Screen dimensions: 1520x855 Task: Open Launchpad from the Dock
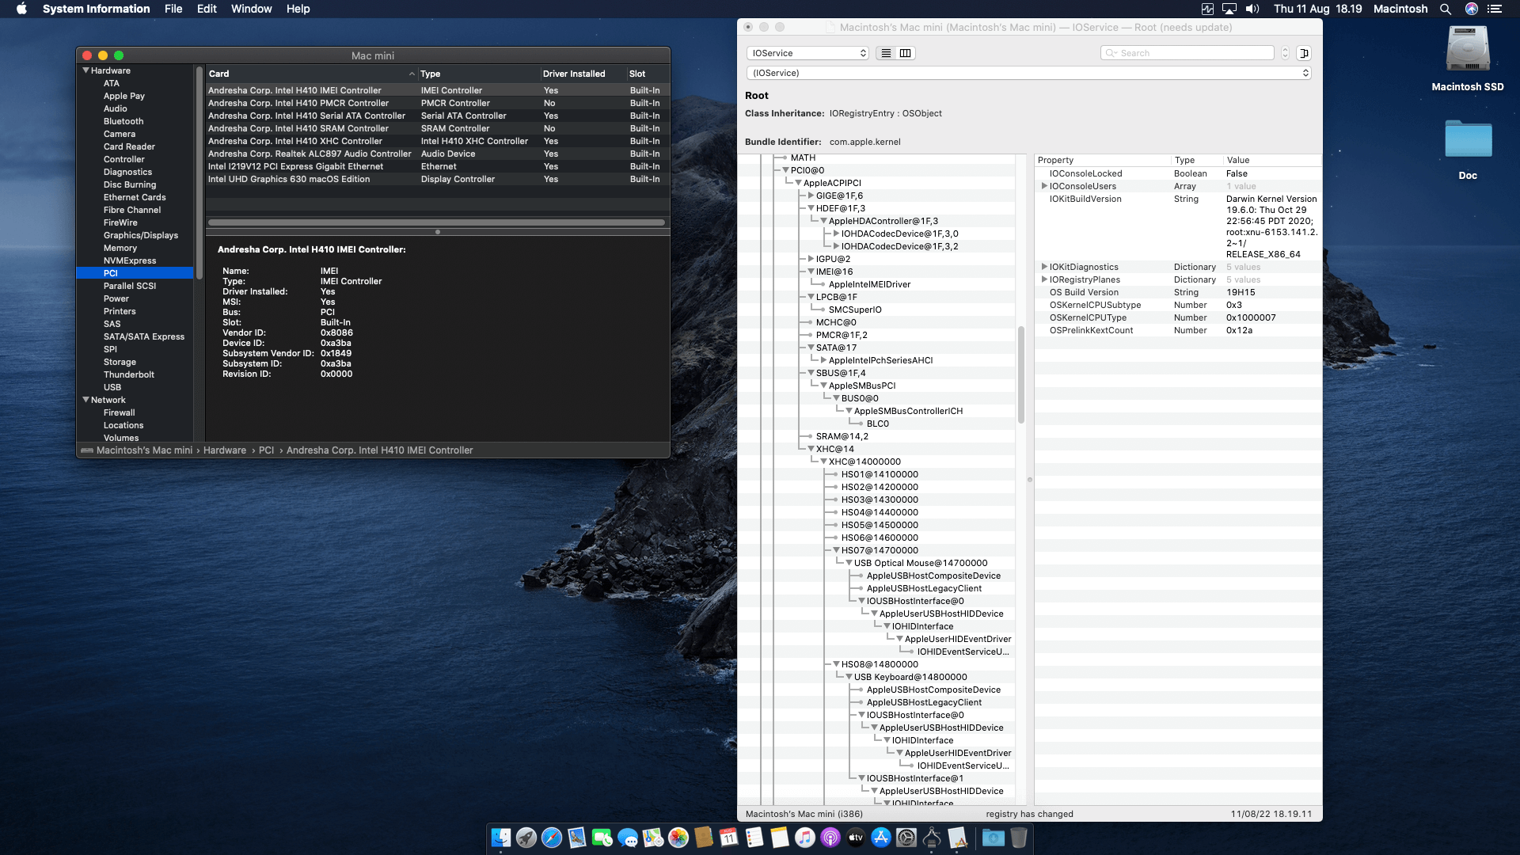(525, 837)
